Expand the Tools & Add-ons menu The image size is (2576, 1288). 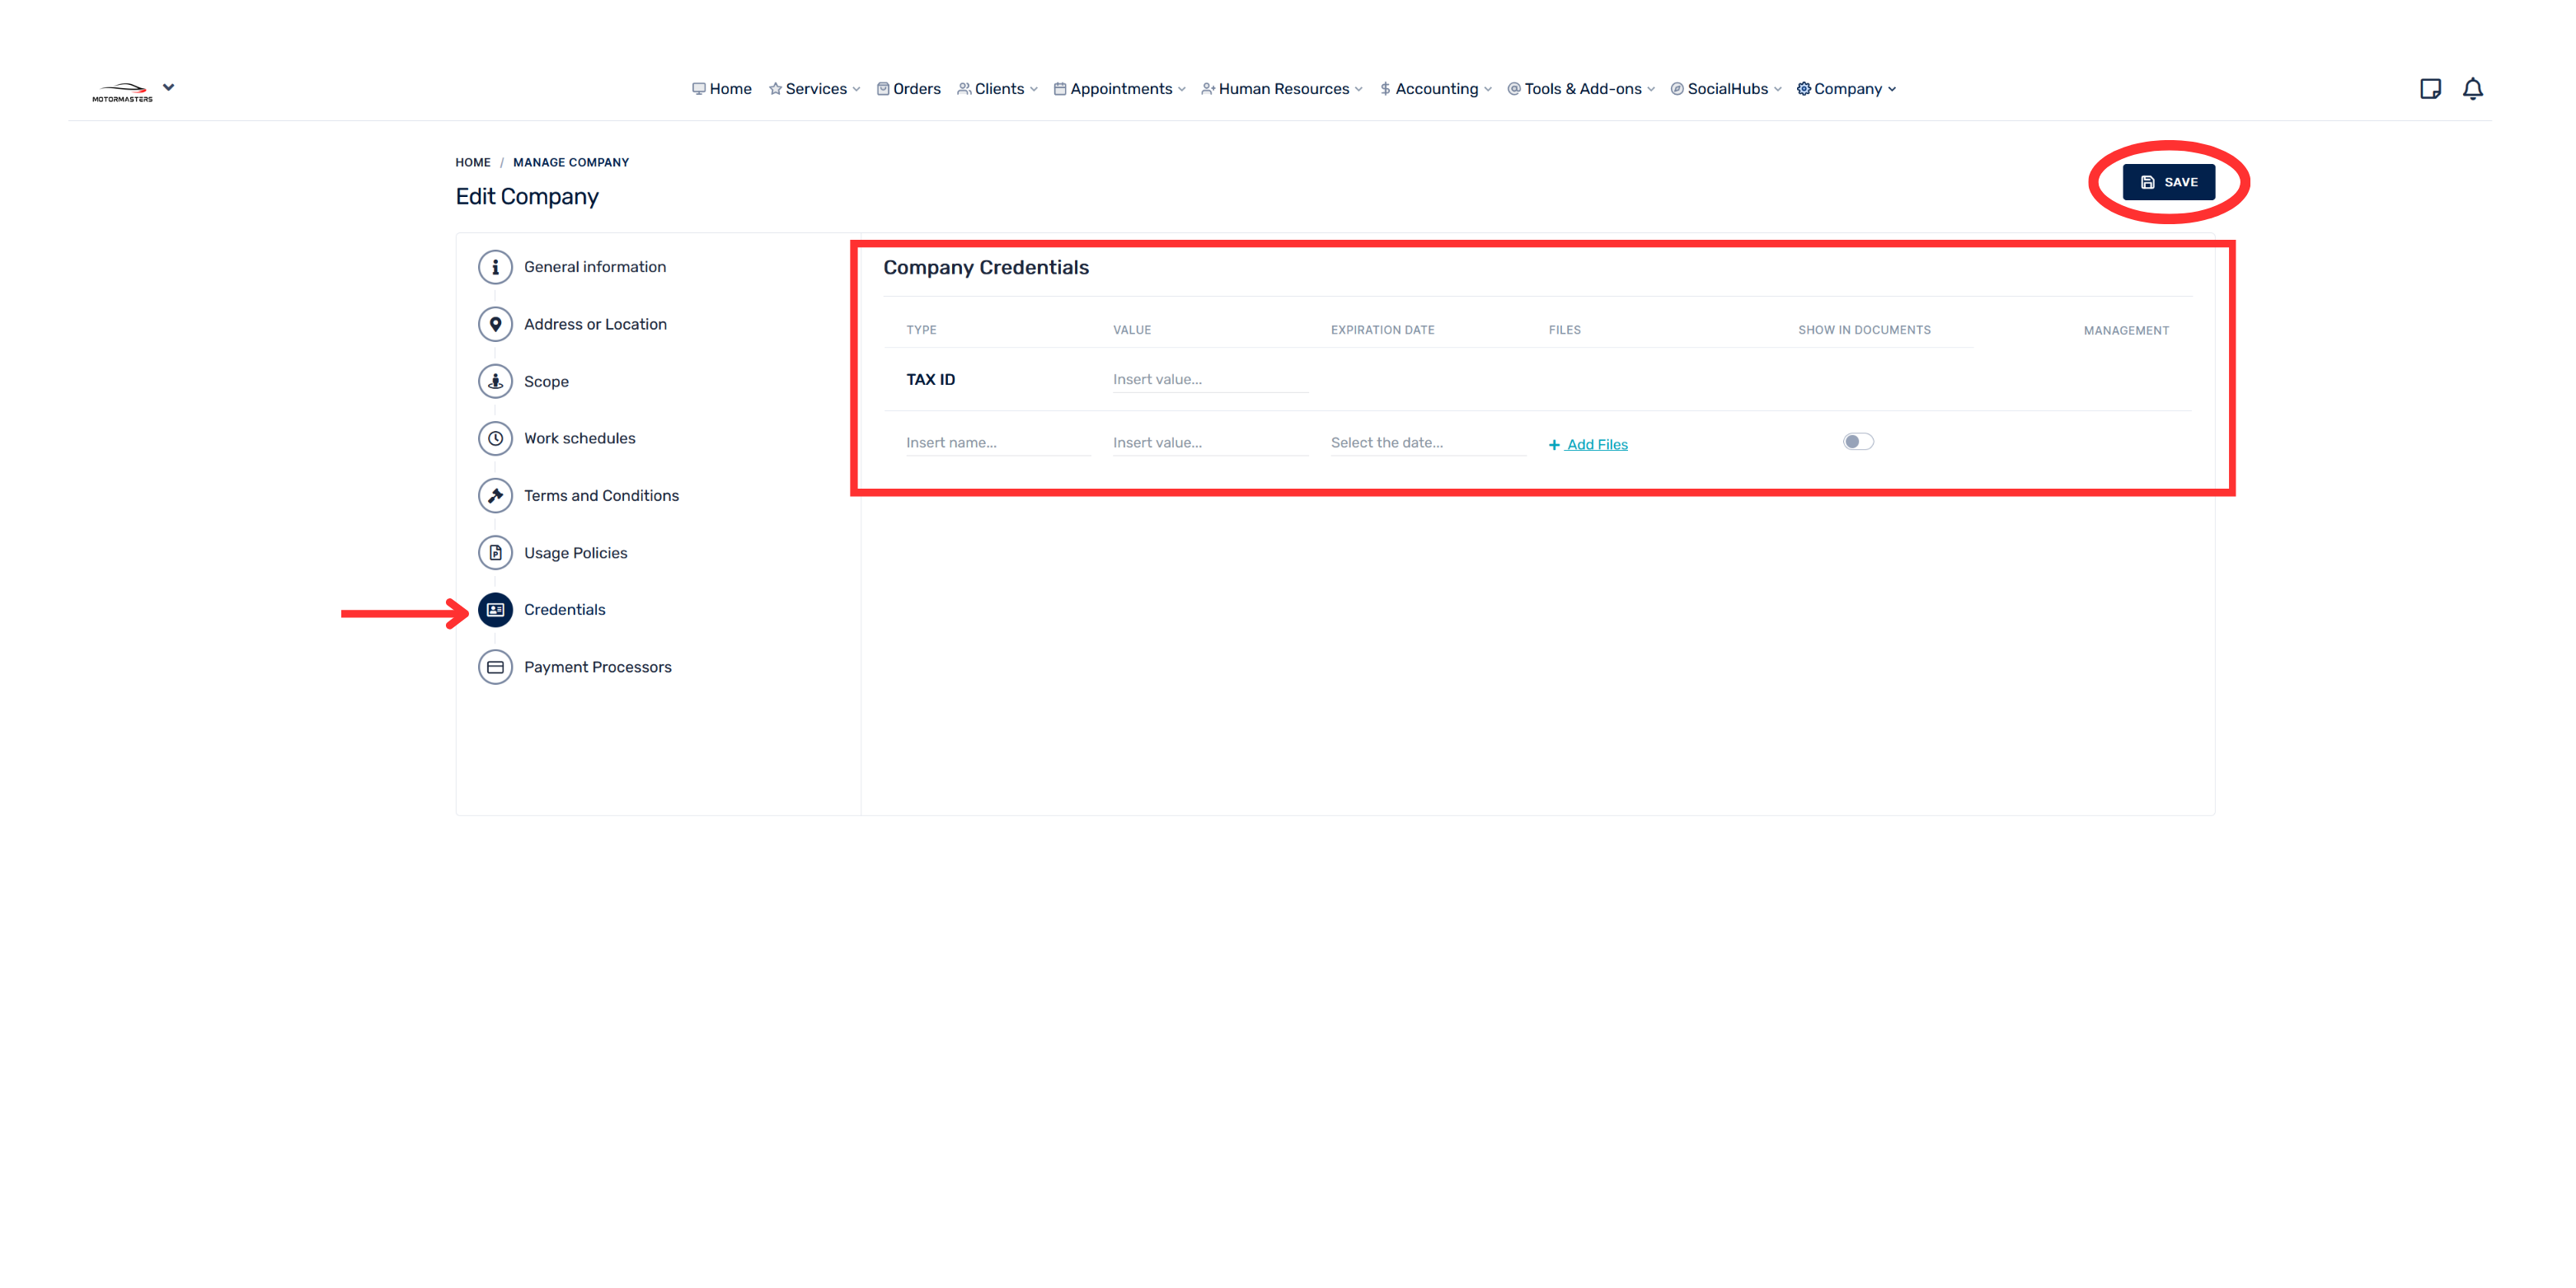[1581, 89]
